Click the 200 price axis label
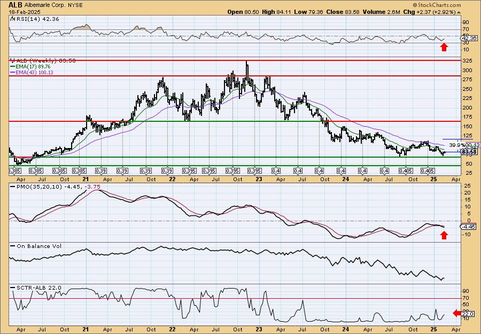Viewport: 481px width, 334px height. pos(467,107)
